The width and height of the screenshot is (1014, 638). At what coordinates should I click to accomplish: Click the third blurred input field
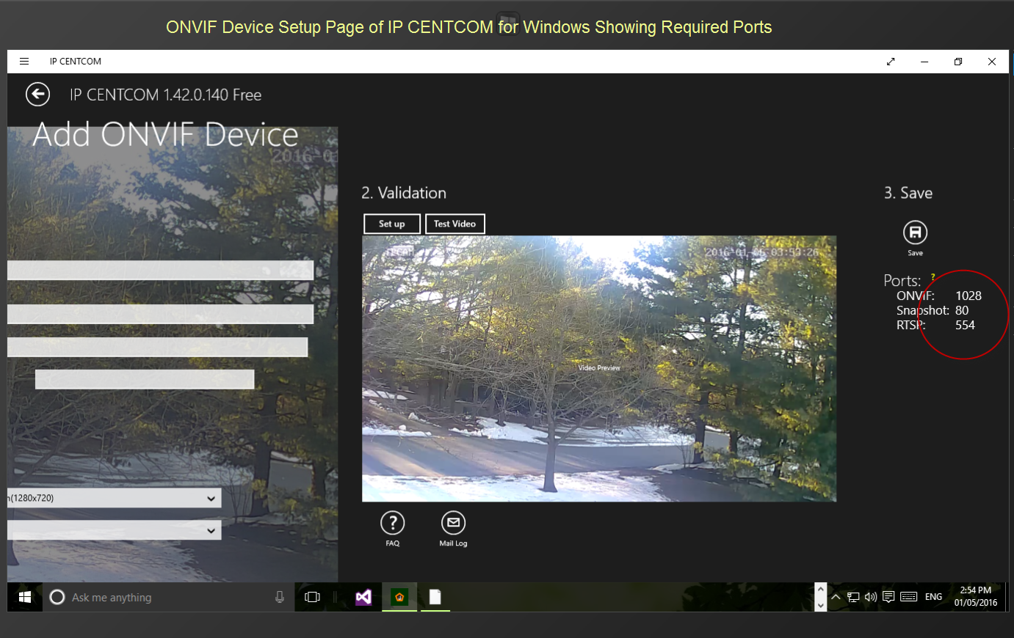157,347
